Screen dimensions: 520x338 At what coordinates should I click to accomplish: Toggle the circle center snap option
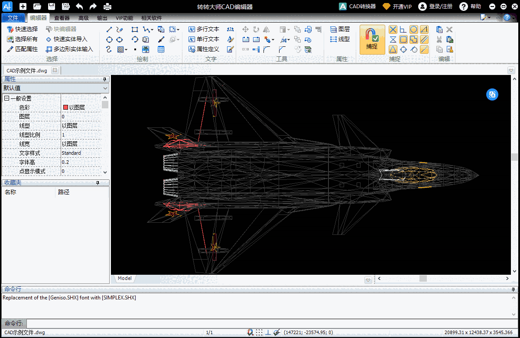tap(414, 29)
